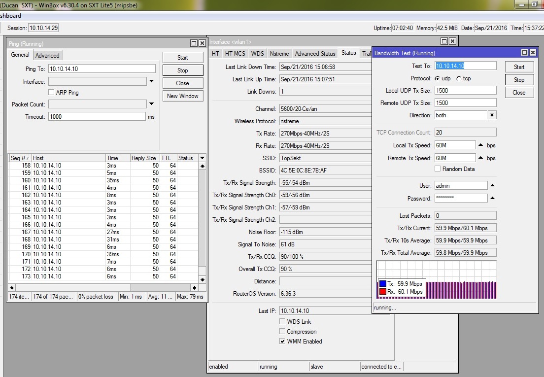Open the Ping Interface dropdown

[152, 81]
